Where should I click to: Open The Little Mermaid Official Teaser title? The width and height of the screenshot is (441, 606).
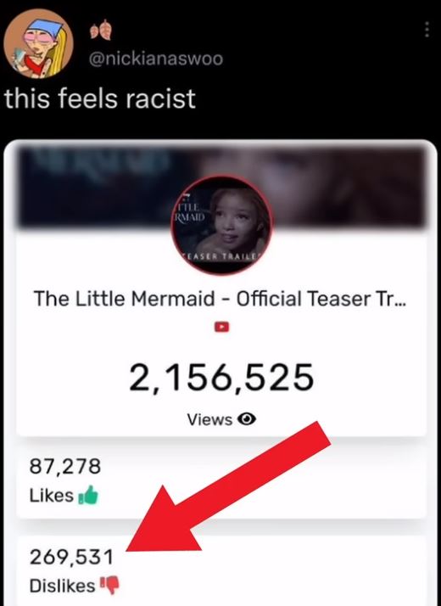(220, 299)
